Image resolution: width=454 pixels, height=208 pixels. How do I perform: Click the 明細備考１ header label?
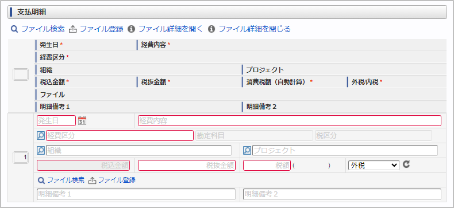pyautogui.click(x=55, y=107)
